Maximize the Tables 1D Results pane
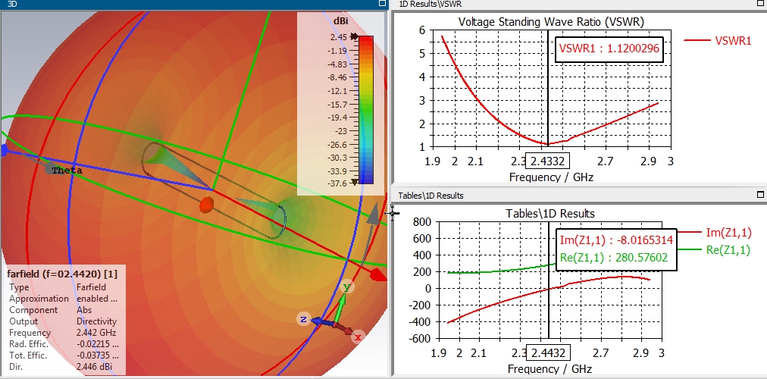 (760, 195)
